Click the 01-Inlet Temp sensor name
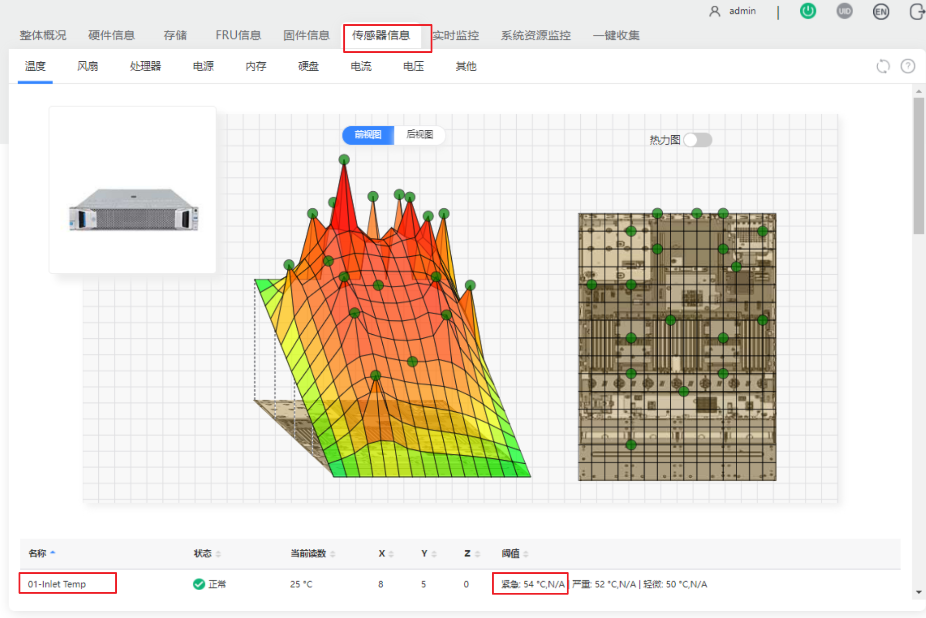 [57, 584]
